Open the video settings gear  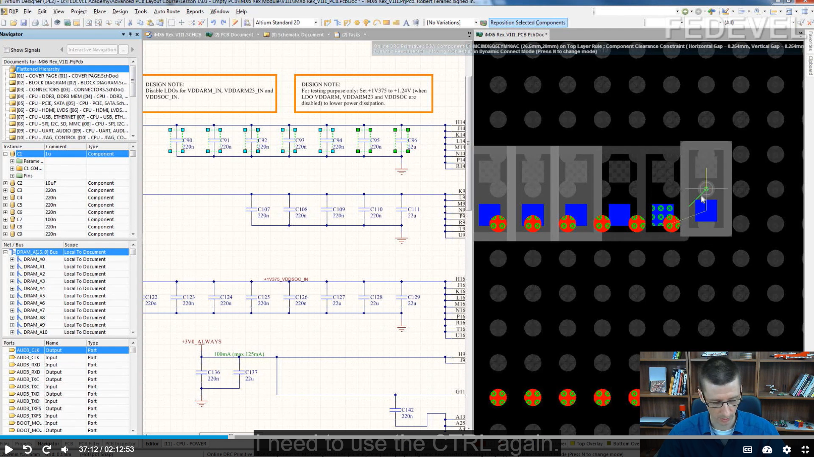[786, 449]
